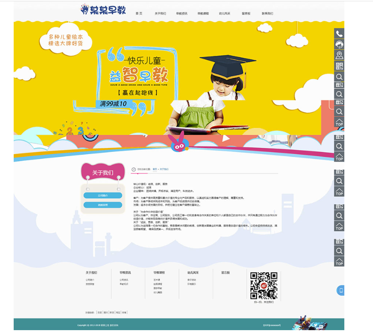The height and width of the screenshot is (335, 373).
Task: Click the 首页 breadcrumb link
Action: tap(155, 169)
